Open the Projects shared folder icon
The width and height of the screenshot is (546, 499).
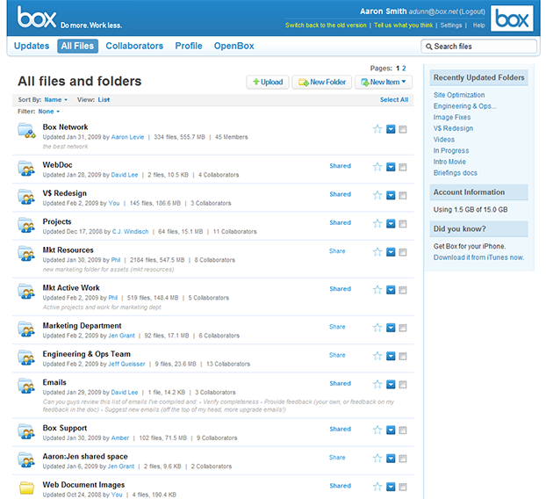click(26, 224)
